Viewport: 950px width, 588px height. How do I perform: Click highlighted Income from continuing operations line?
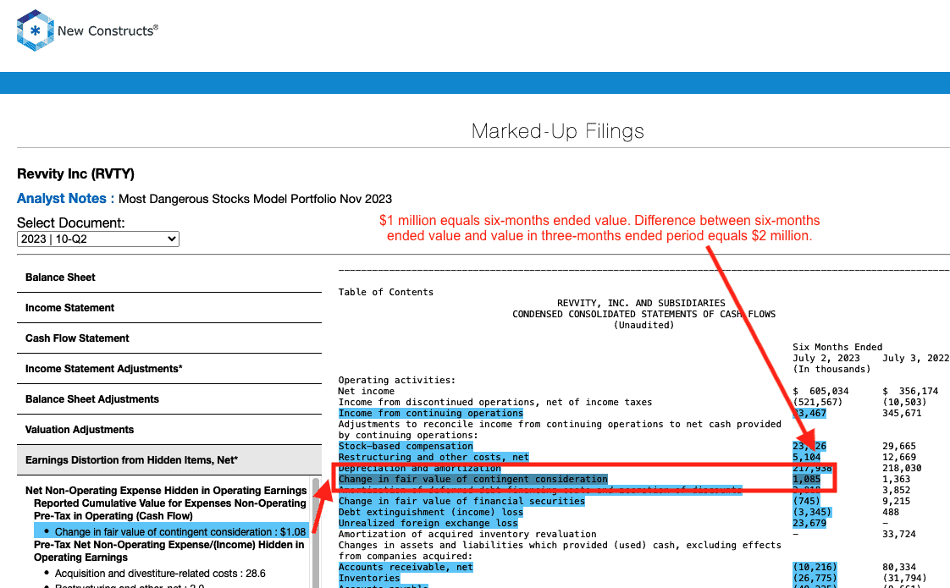431,413
